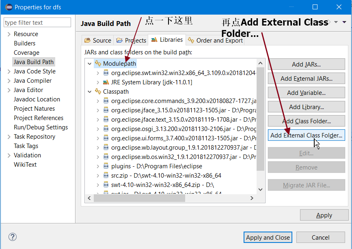352x249 pixels.
Task: Select the swt-4.10-win32-win32-x86_64.zip row
Action: pyautogui.click(x=162, y=185)
